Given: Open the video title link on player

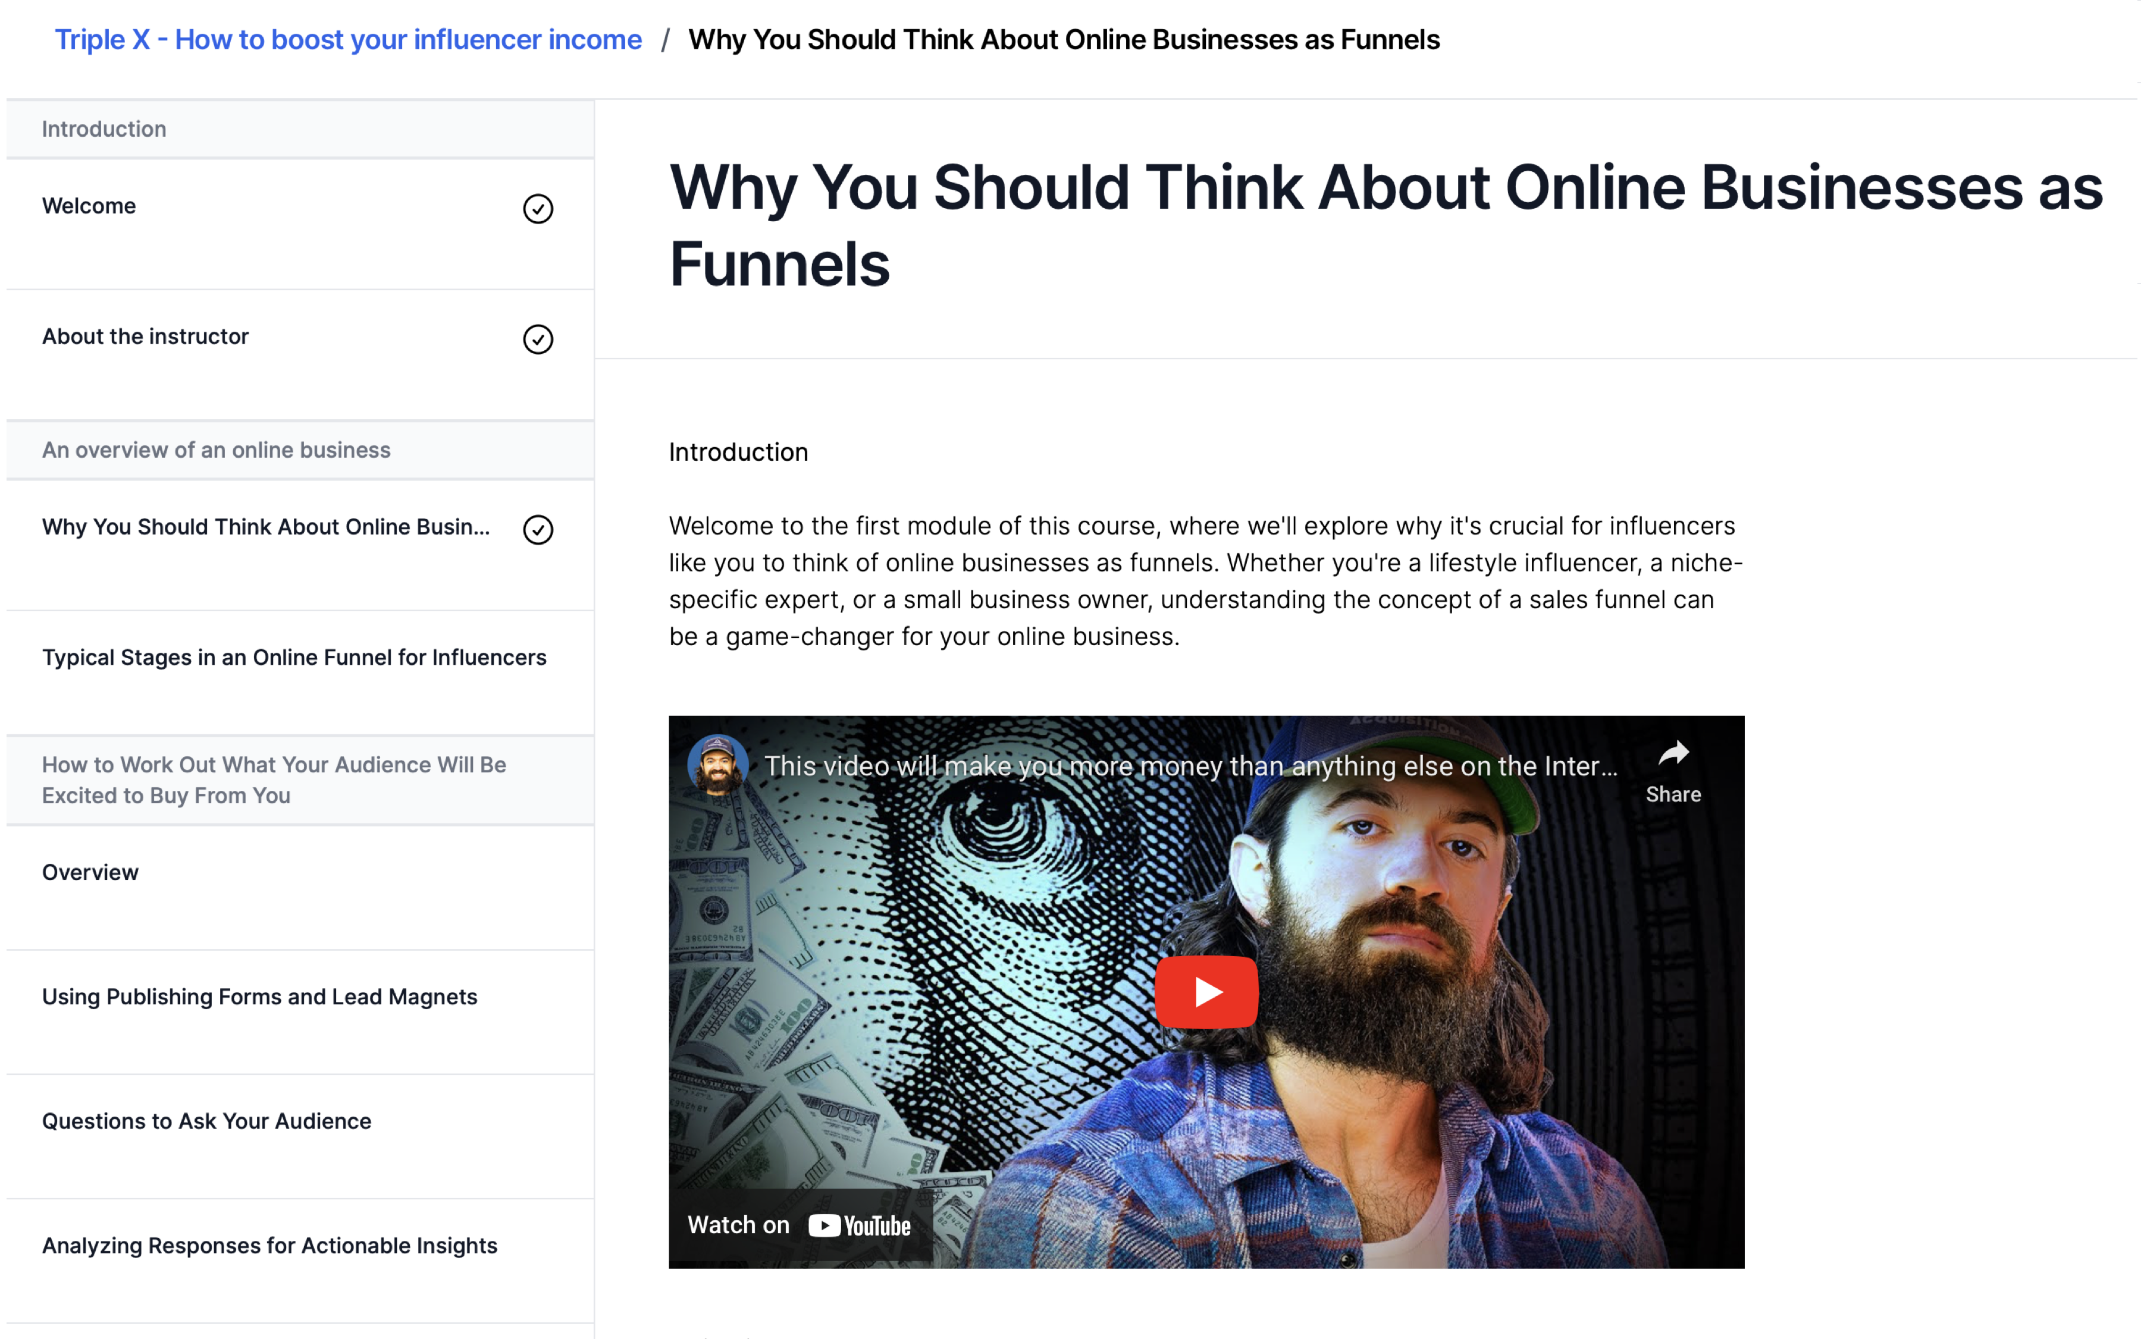Looking at the screenshot, I should pyautogui.click(x=1190, y=766).
